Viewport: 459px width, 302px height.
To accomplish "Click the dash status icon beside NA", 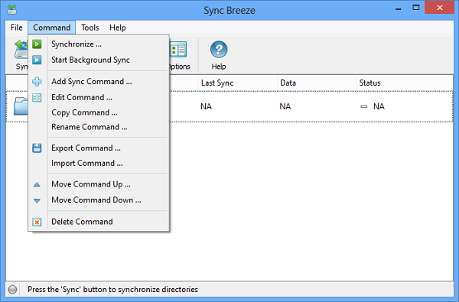I will 363,106.
